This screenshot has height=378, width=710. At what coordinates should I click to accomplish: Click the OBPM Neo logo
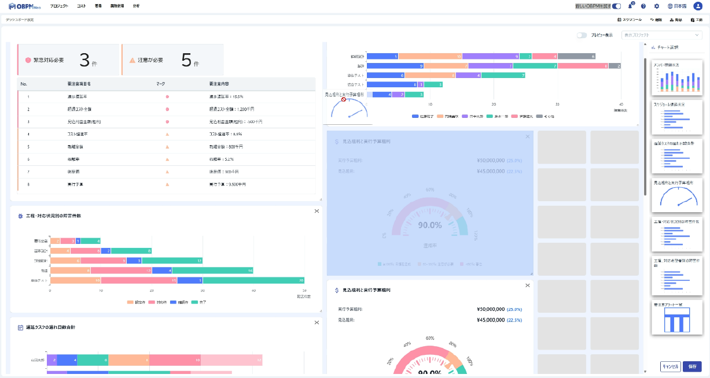tap(24, 6)
